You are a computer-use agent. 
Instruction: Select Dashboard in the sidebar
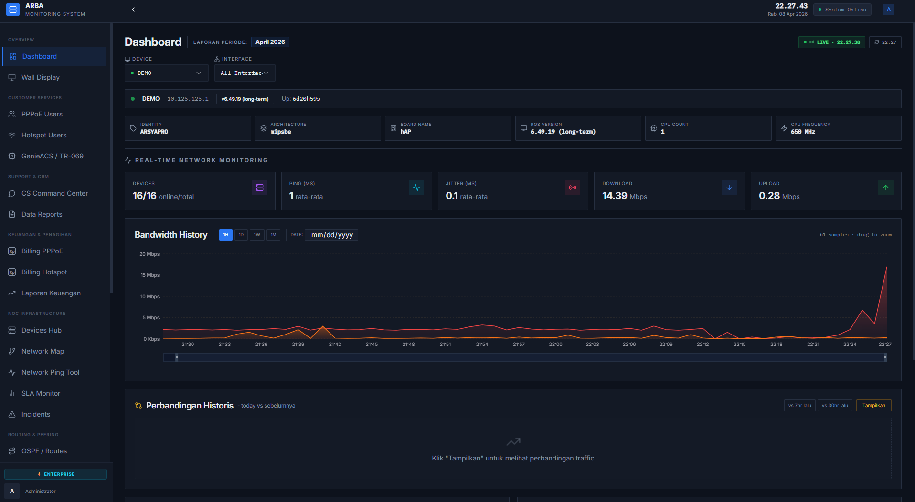pos(54,56)
